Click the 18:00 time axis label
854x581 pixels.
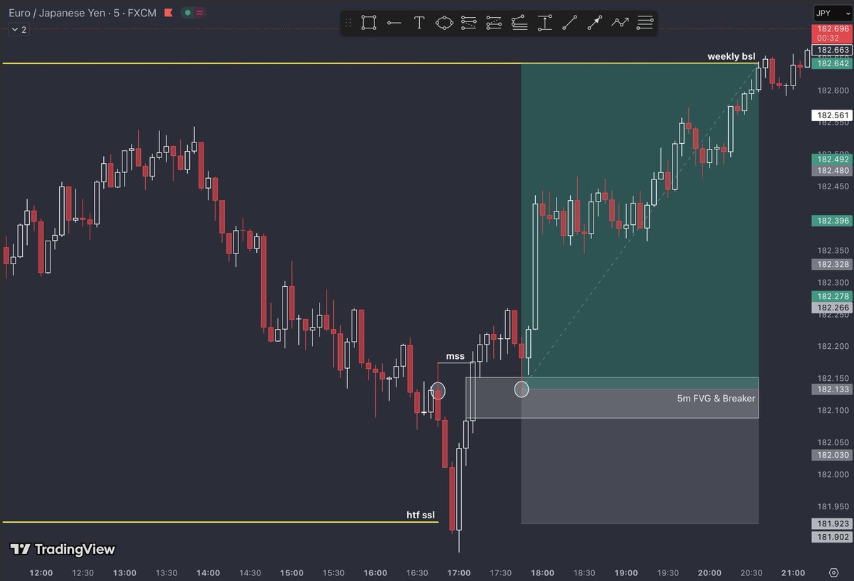543,572
